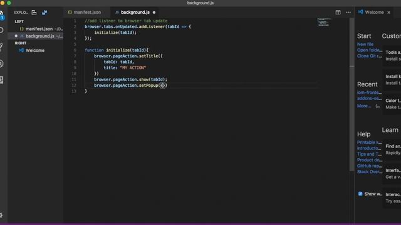The width and height of the screenshot is (401, 225).
Task: Click the unsaved dot on background.js tab
Action: point(154,12)
